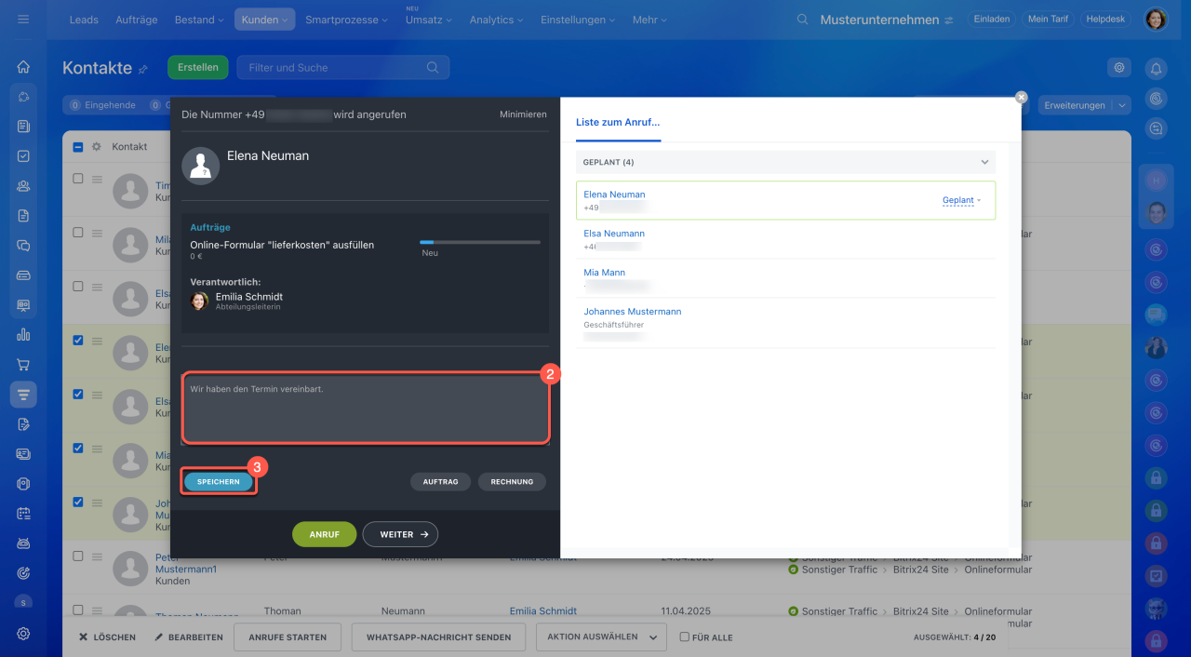The width and height of the screenshot is (1191, 657).
Task: Click into the call comment text area
Action: [x=365, y=409]
